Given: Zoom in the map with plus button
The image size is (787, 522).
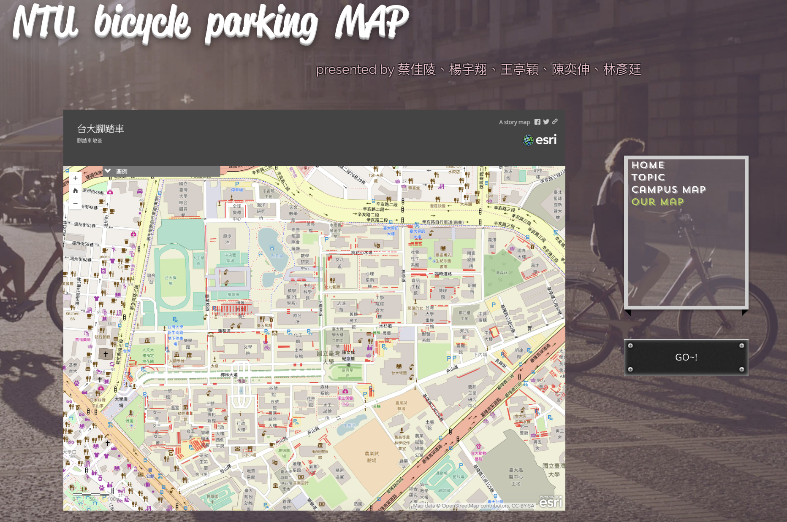Looking at the screenshot, I should (75, 178).
